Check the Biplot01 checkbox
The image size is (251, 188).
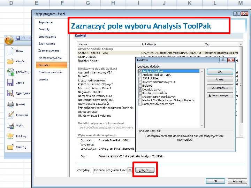pos(140,86)
